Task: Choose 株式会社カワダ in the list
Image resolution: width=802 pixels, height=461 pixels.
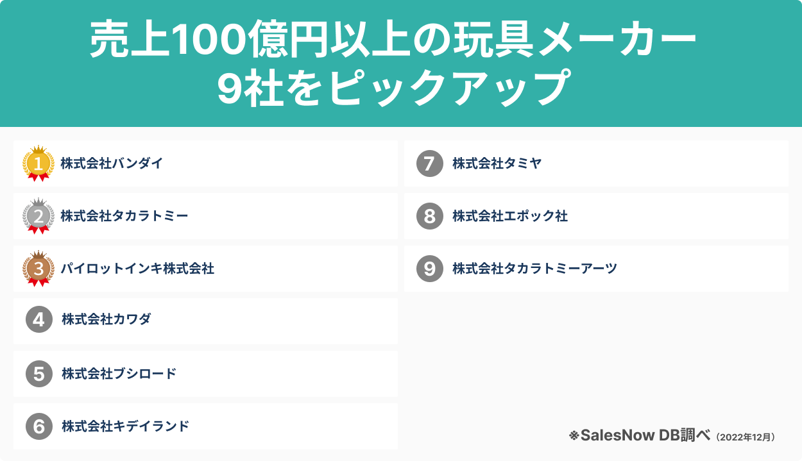Action: 107,319
